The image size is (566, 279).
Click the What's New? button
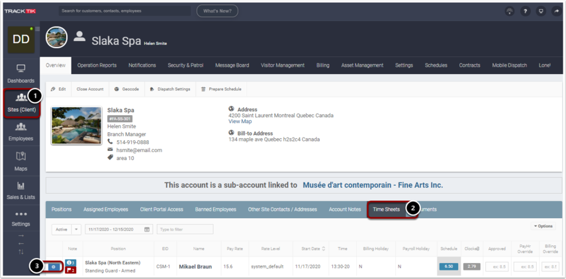pyautogui.click(x=217, y=11)
